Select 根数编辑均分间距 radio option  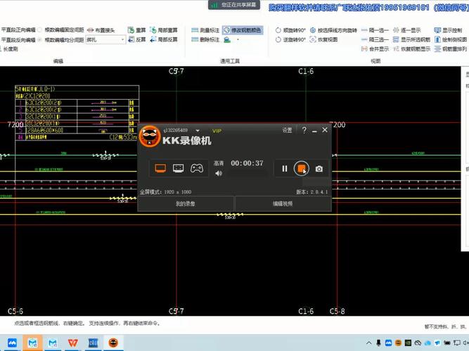click(61, 39)
